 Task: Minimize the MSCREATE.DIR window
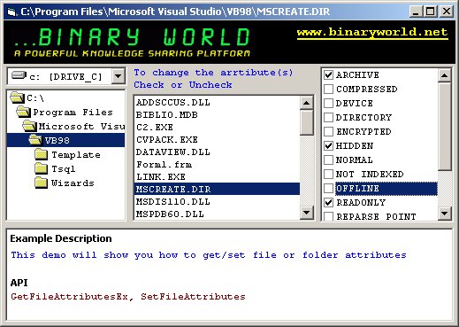coord(416,12)
